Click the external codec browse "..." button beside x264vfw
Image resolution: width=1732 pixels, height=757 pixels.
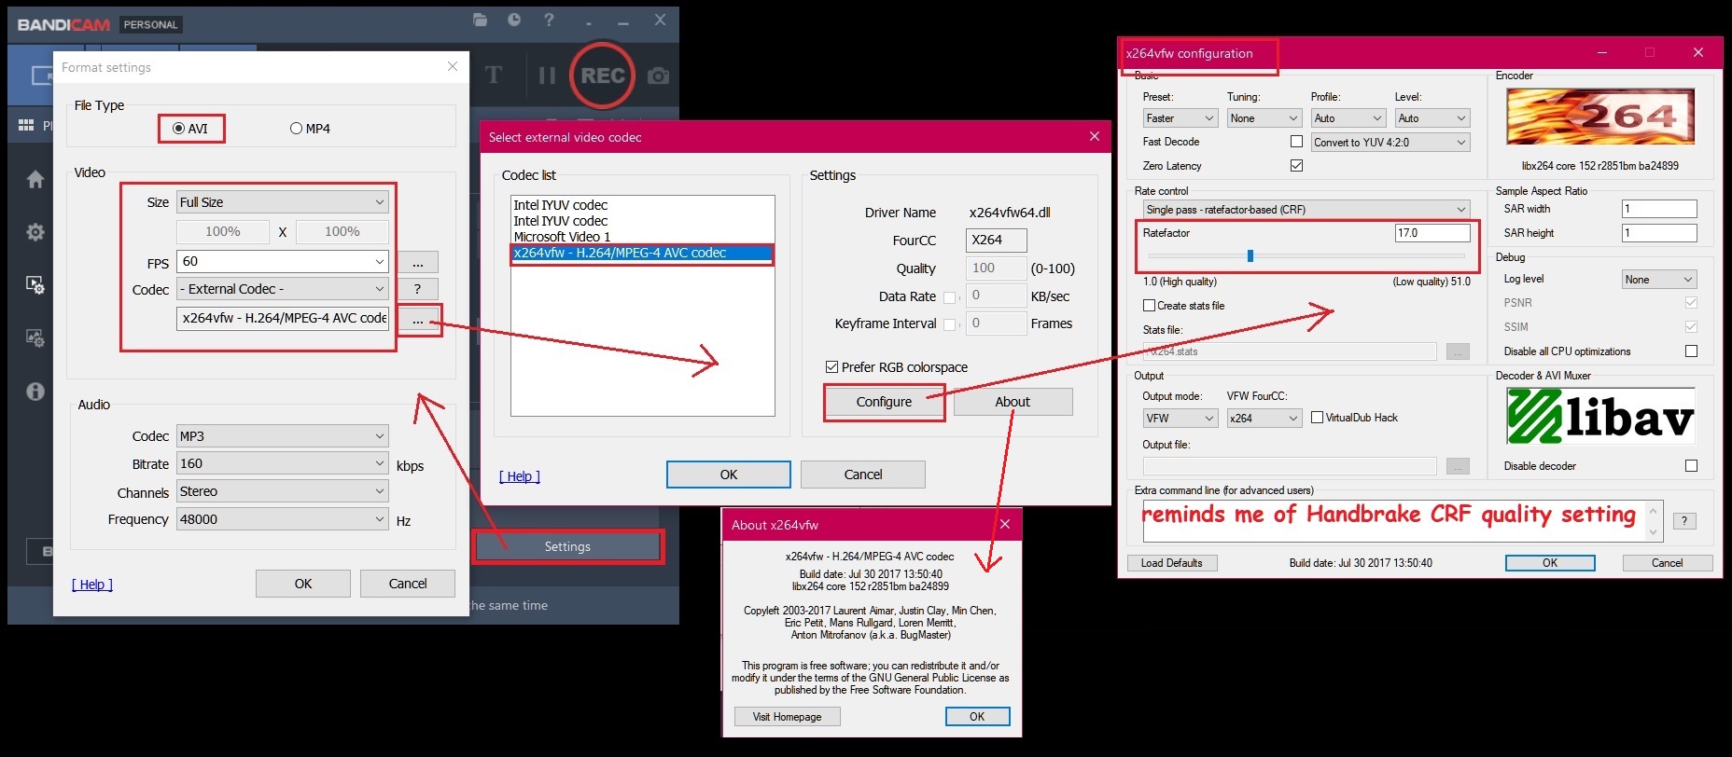coord(418,320)
